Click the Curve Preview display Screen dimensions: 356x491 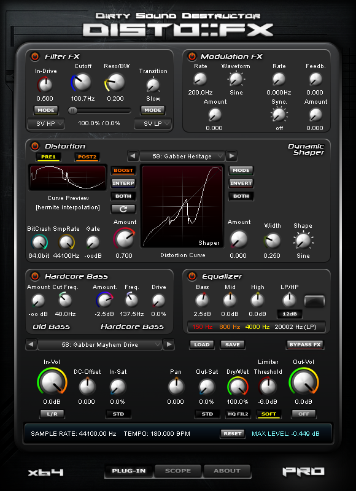(68, 177)
